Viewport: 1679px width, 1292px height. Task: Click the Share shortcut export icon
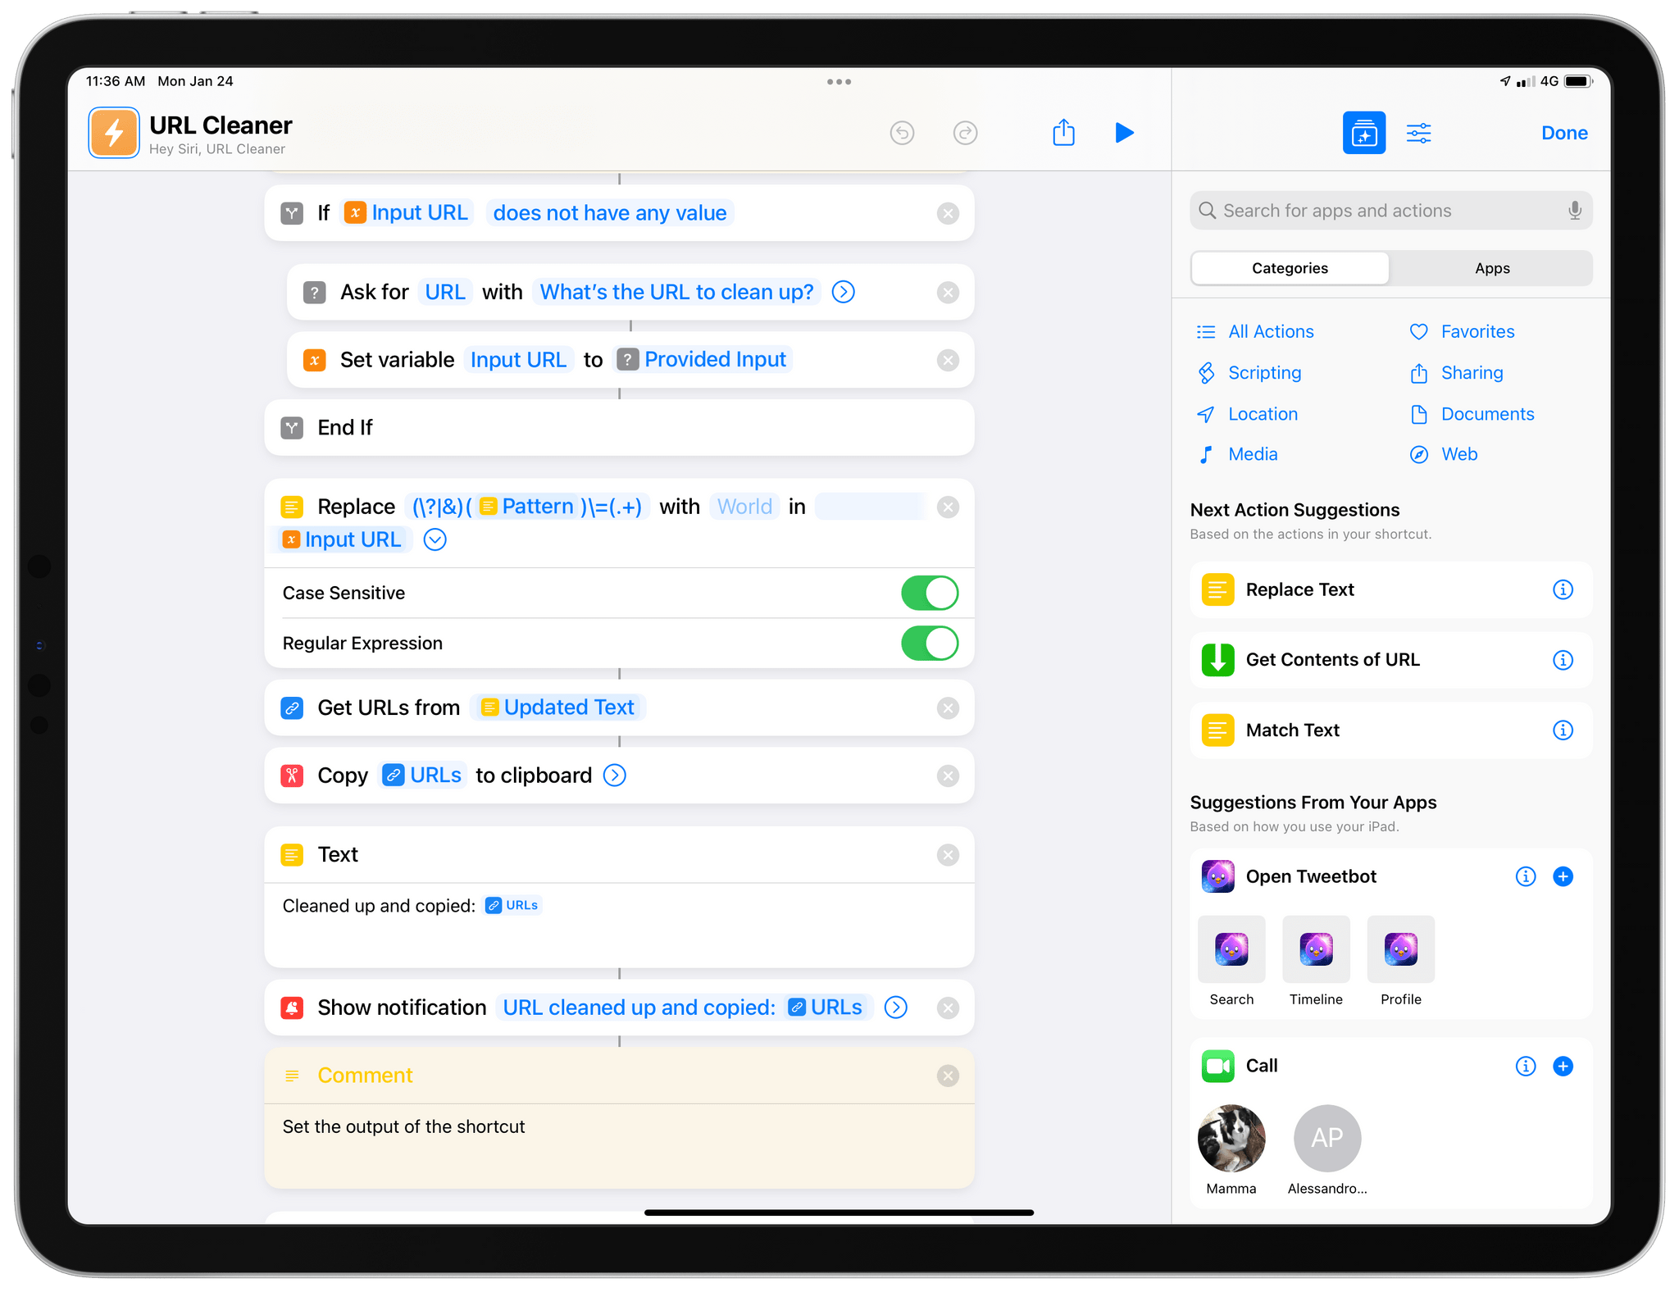point(1064,132)
